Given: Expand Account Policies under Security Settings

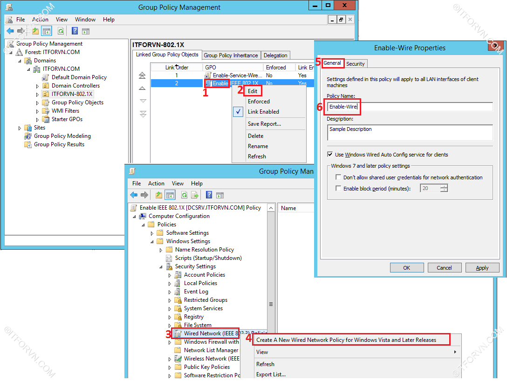Looking at the screenshot, I should pos(170,275).
